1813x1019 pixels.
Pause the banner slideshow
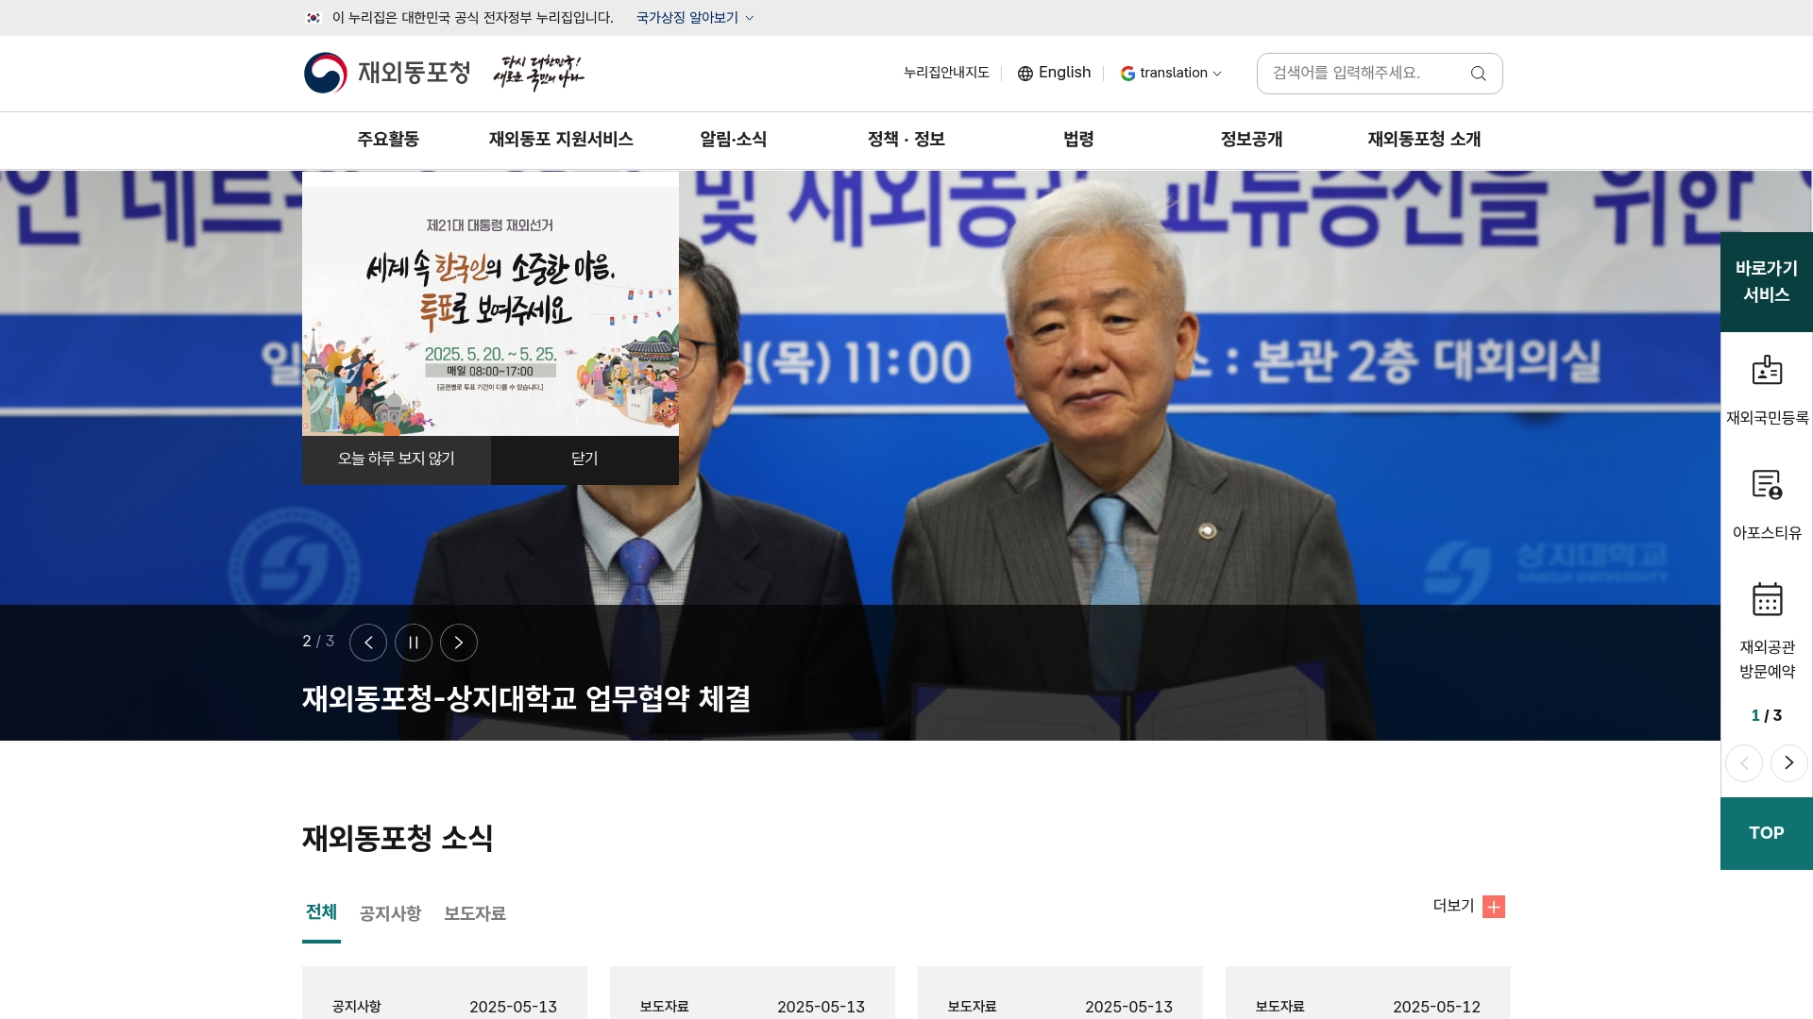tap(414, 643)
